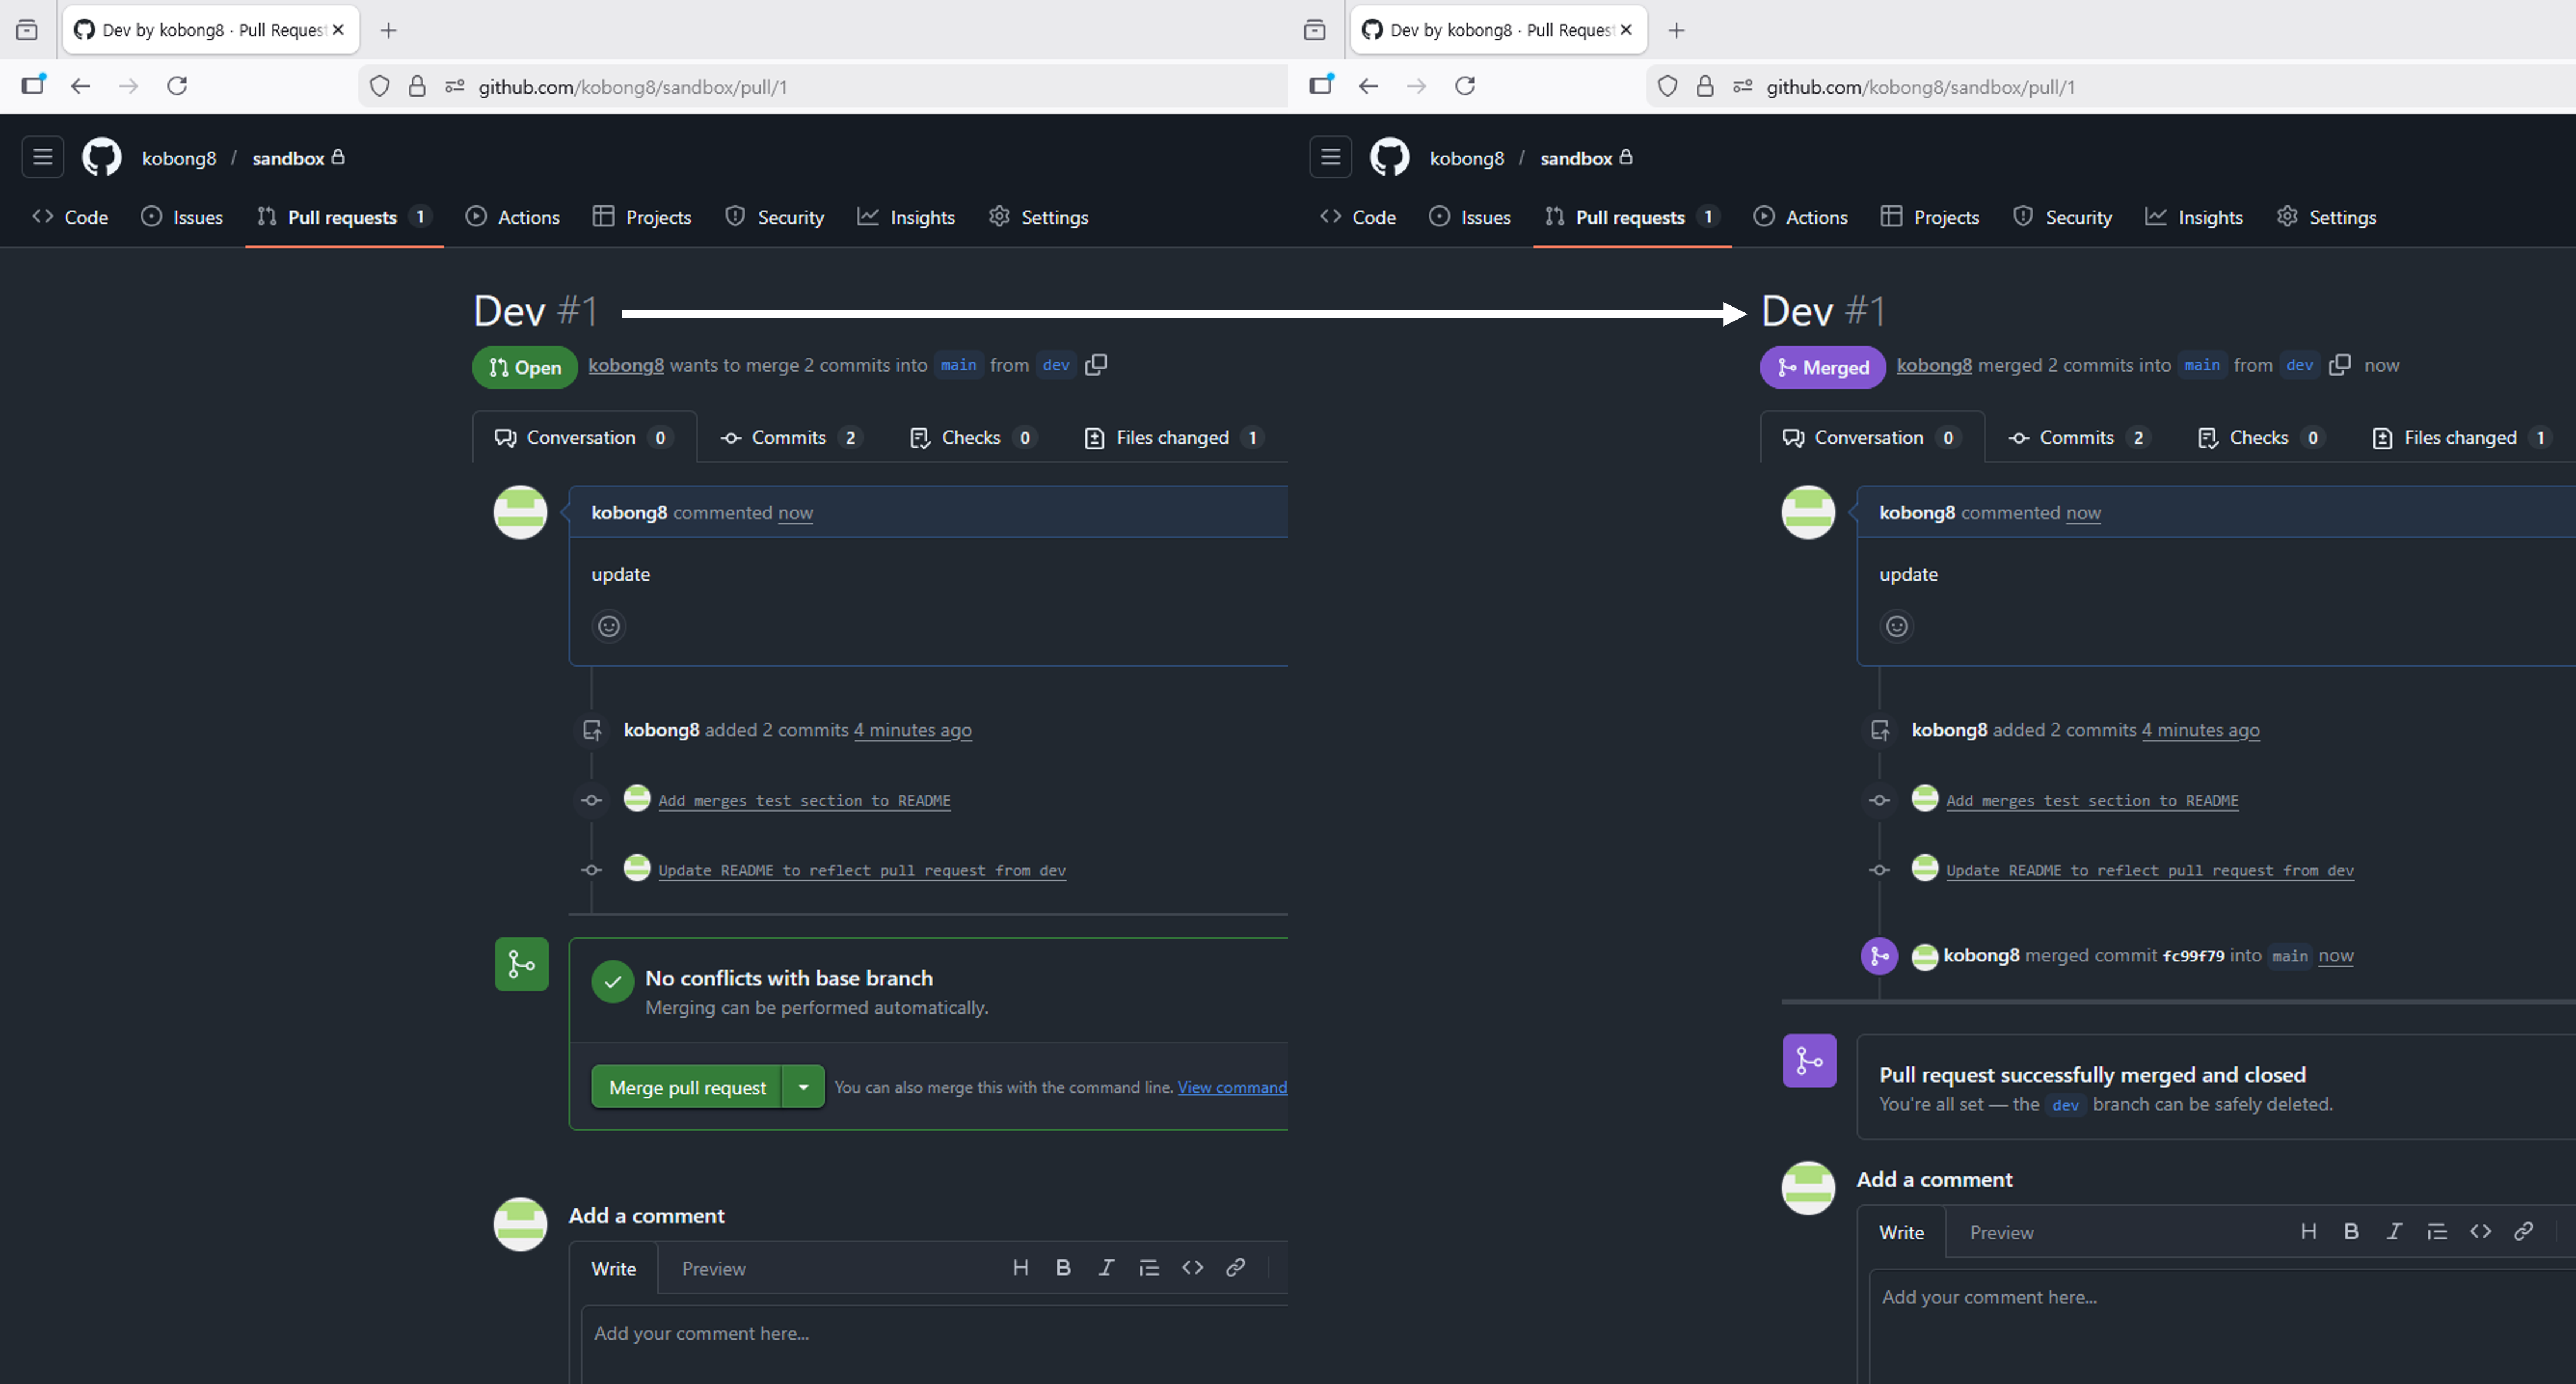Click italic icon in right comment editor
Viewport: 2576px width, 1384px height.
(x=2394, y=1231)
